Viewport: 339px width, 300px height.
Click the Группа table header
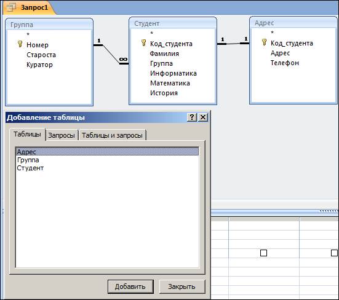click(x=49, y=24)
